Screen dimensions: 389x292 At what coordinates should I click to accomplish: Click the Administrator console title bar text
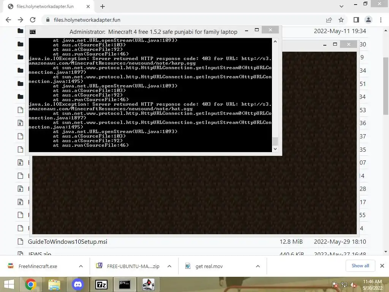tap(153, 32)
